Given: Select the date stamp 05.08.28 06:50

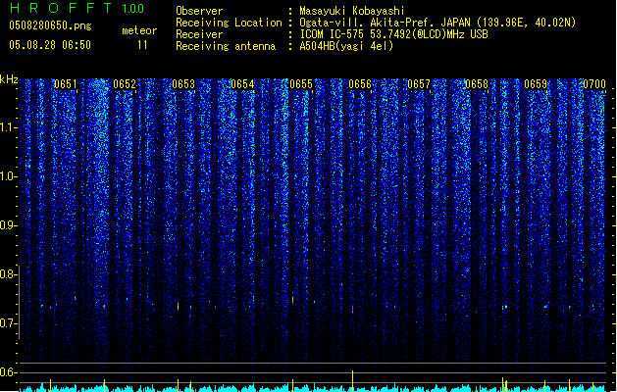Looking at the screenshot, I should (x=50, y=45).
